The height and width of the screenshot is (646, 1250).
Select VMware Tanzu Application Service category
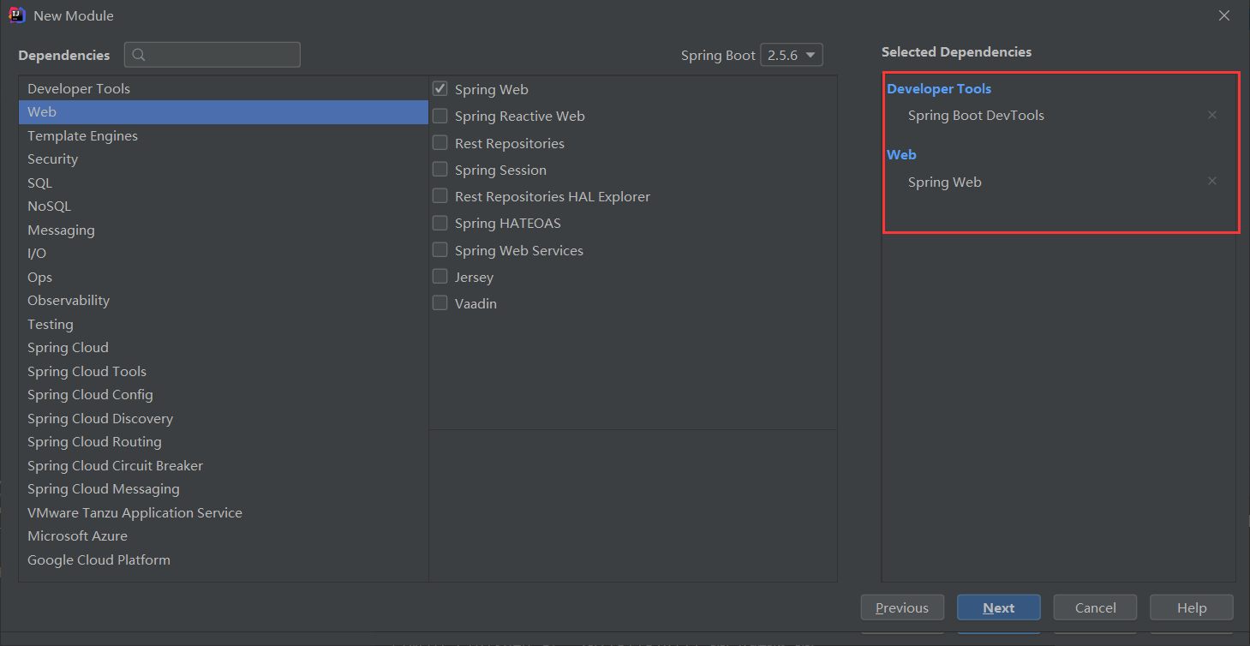224,512
